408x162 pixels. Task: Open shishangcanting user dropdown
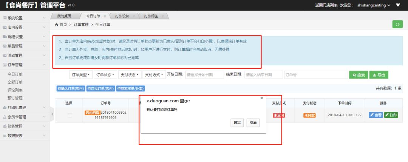tap(373, 5)
